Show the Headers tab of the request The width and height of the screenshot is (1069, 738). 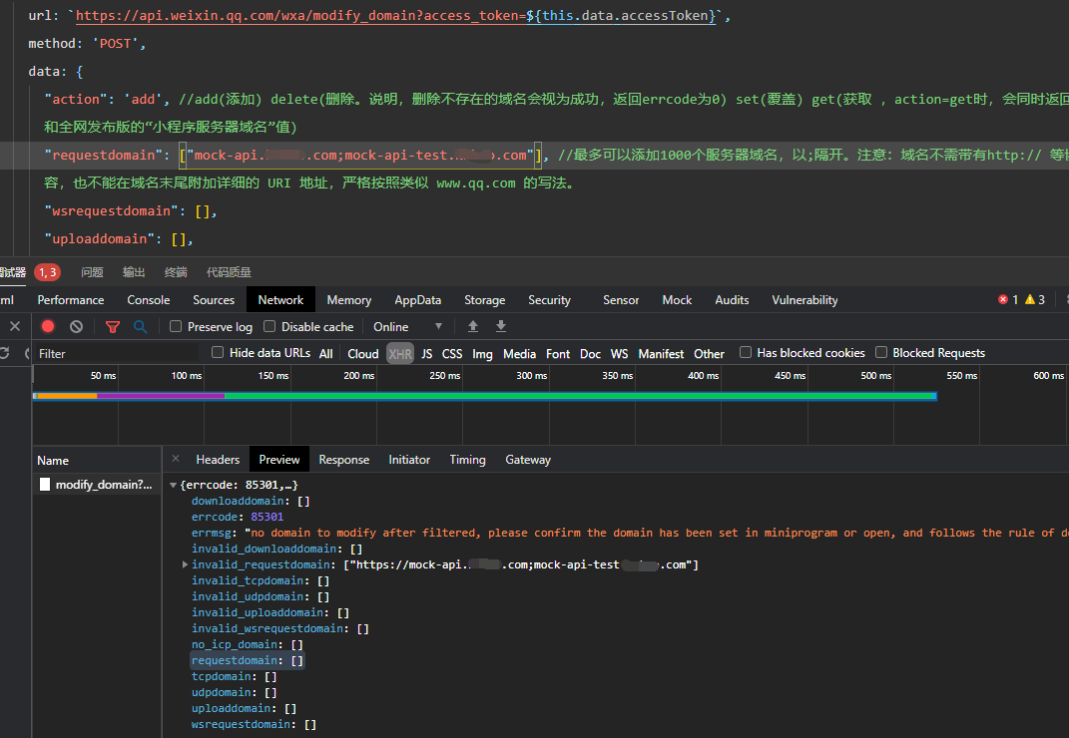pyautogui.click(x=219, y=460)
